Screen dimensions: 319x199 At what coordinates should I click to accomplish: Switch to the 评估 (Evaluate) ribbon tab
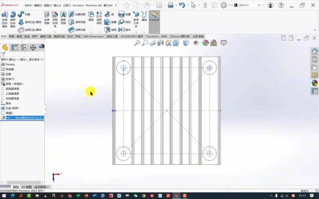(78, 36)
